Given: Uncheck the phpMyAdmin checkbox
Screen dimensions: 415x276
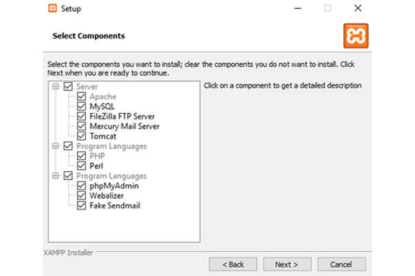Looking at the screenshot, I should 81,186.
